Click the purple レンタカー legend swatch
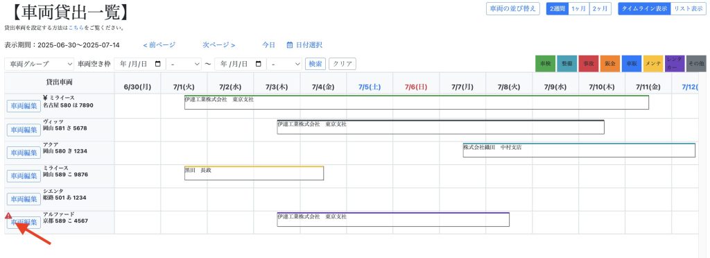The image size is (710, 258). pos(675,64)
